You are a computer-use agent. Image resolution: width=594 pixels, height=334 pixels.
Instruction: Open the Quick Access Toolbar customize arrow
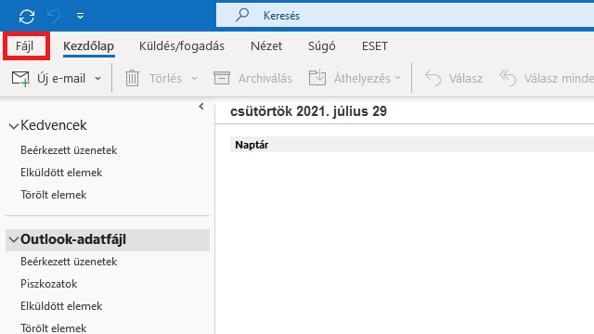[x=81, y=16]
